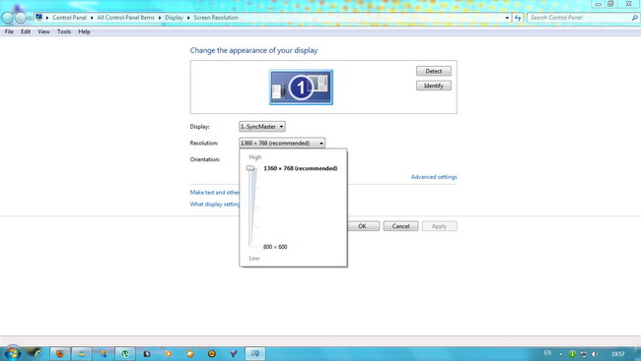641x361 pixels.
Task: Click the EN language indicator
Action: click(x=547, y=353)
